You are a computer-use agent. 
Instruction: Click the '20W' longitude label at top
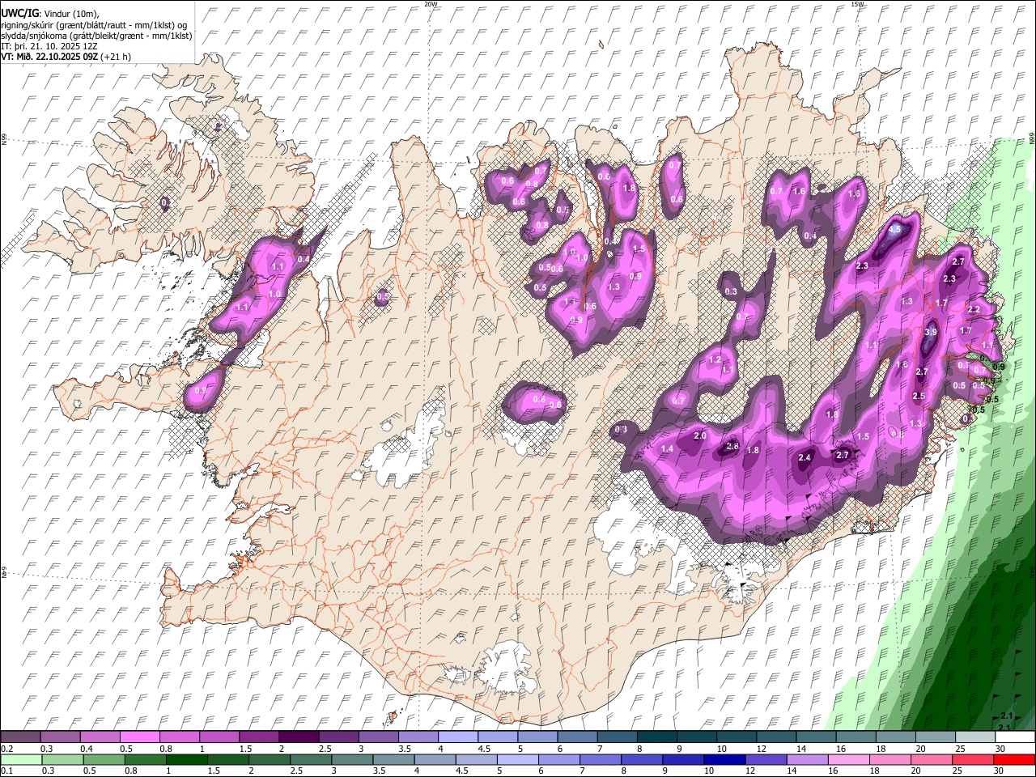click(431, 4)
